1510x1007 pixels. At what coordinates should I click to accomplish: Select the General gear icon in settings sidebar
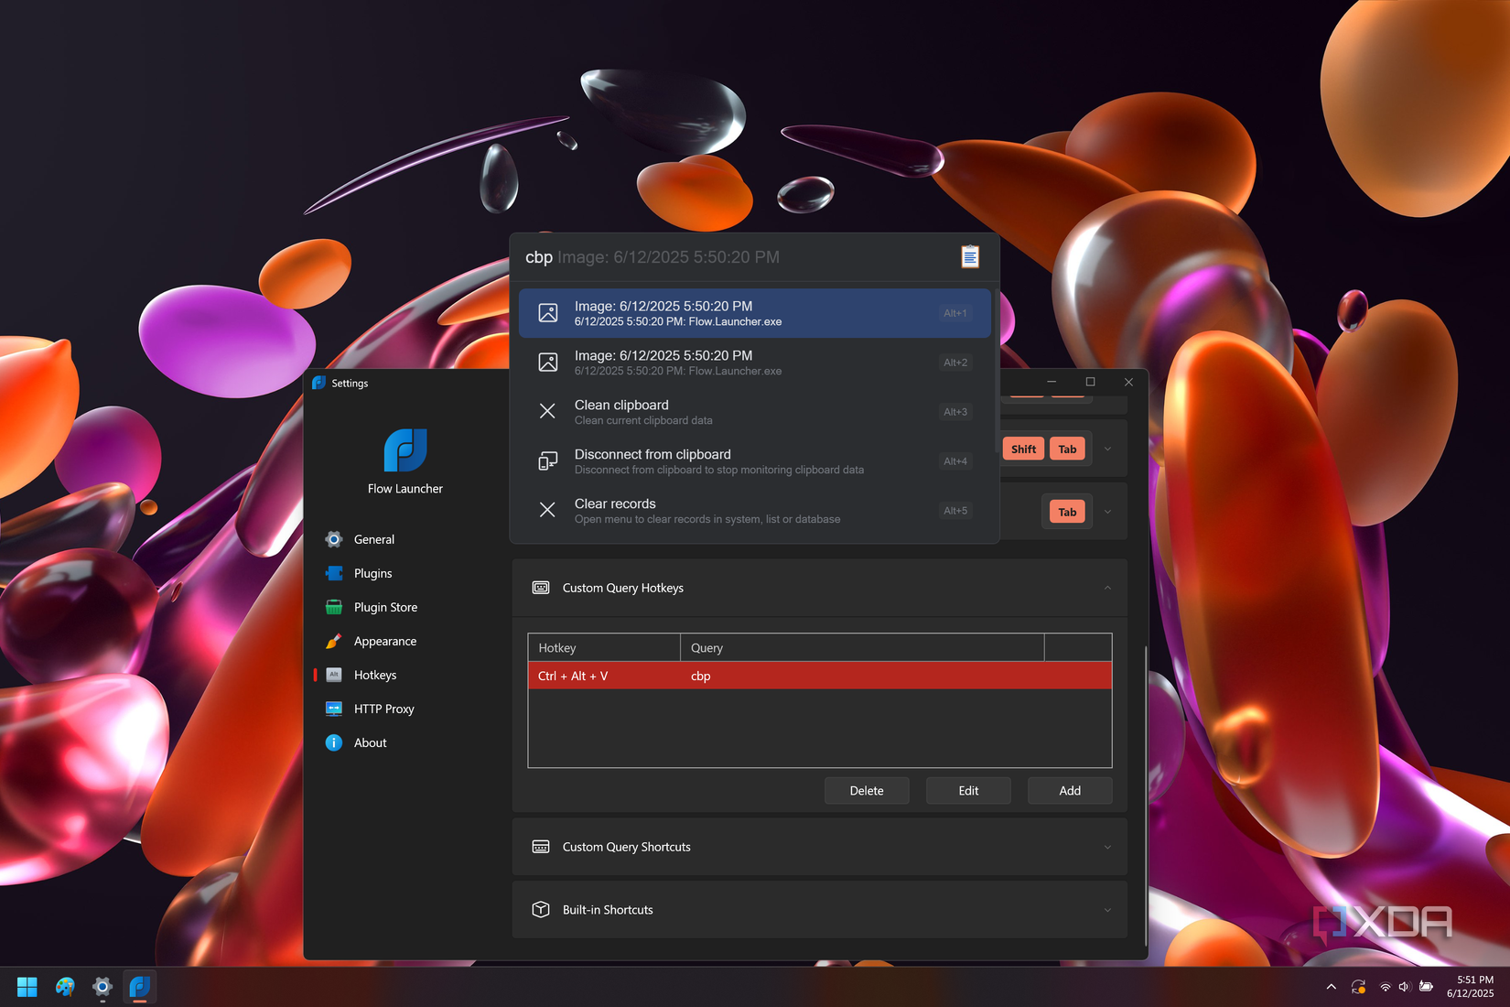tap(333, 539)
